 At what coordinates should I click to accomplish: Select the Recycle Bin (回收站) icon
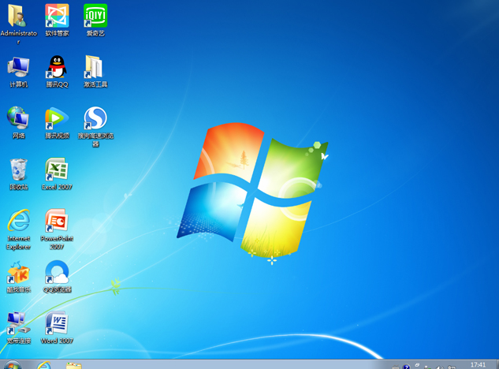(x=18, y=170)
